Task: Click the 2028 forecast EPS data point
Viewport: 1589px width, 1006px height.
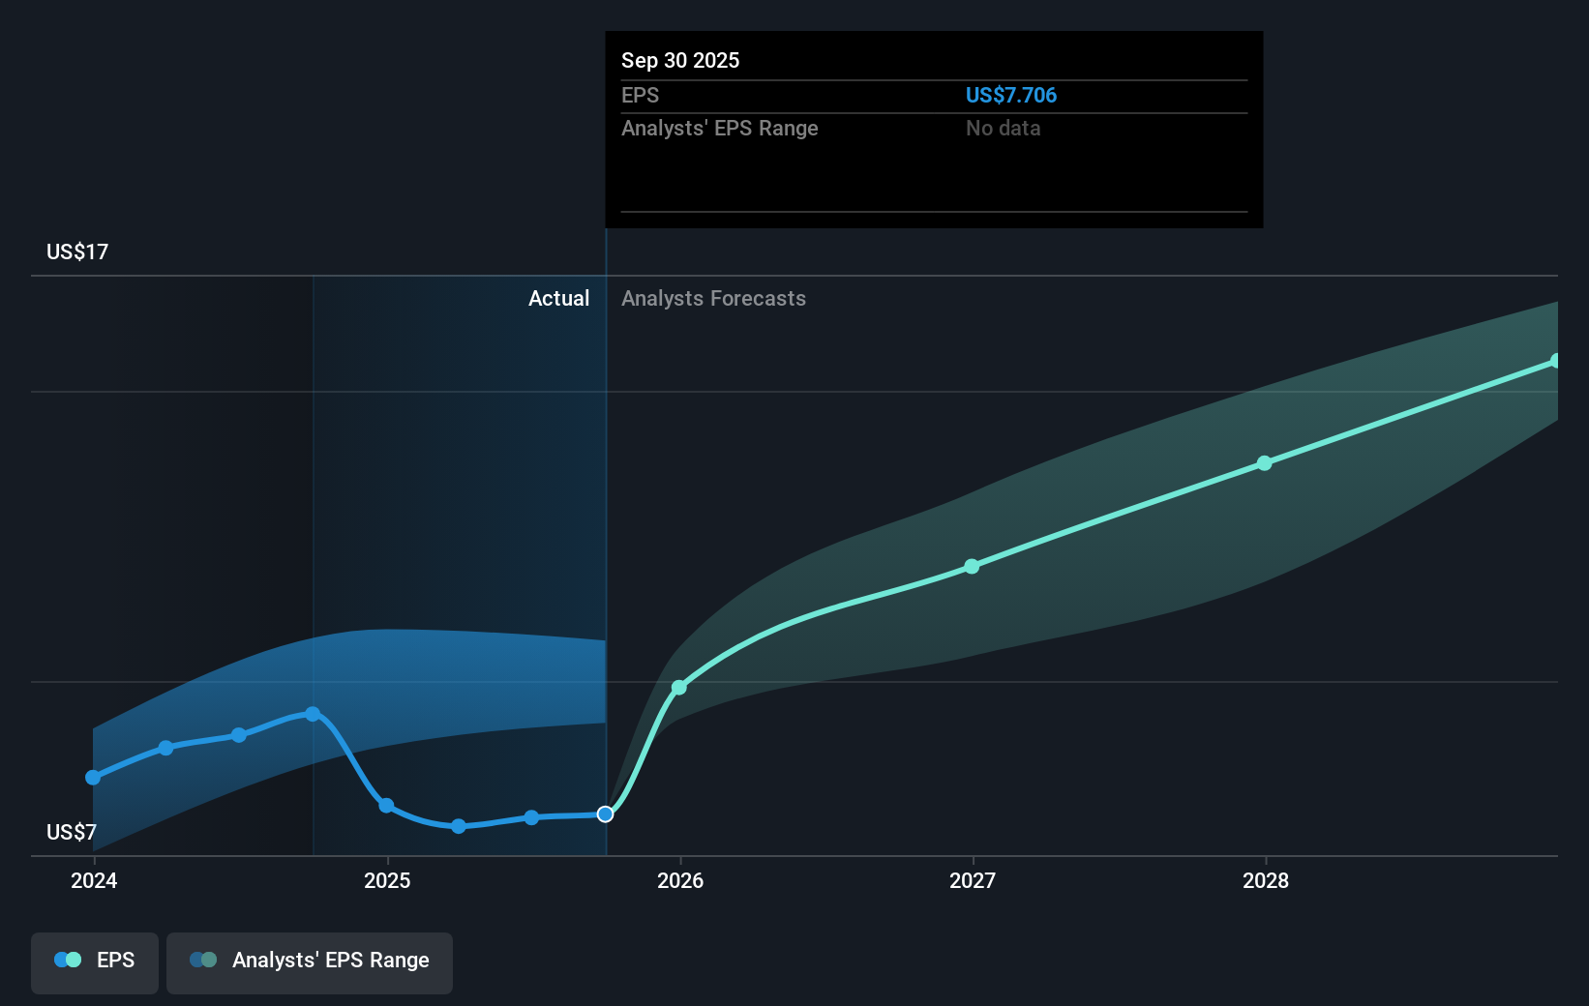Action: [1265, 463]
